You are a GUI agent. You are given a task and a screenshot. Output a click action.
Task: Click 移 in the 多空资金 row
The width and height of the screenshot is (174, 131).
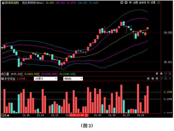click(157, 79)
